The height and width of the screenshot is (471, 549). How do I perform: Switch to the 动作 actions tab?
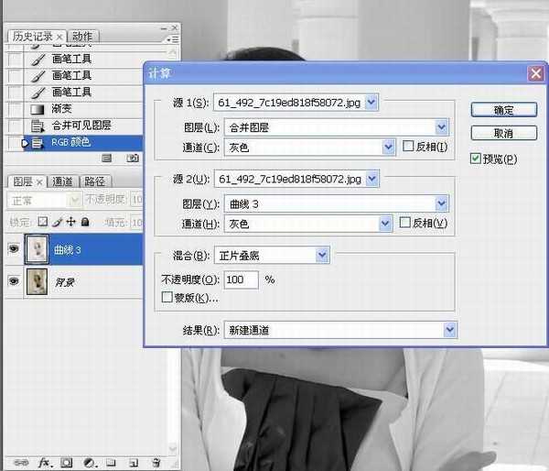point(82,37)
